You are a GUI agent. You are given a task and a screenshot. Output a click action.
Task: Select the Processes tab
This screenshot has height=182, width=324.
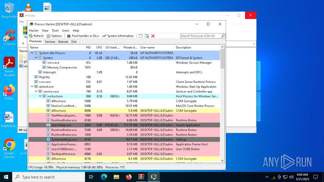click(x=36, y=41)
